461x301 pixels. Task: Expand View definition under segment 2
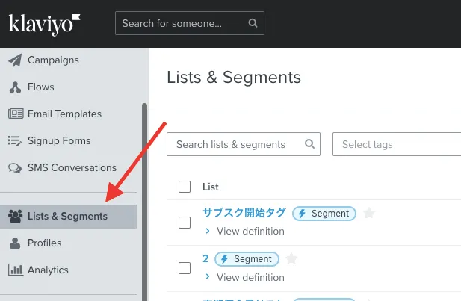tap(245, 277)
